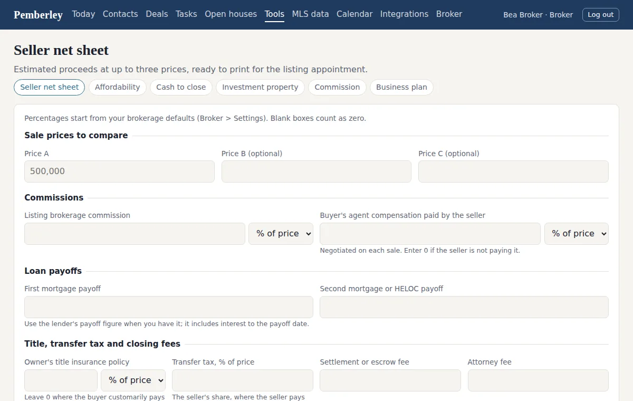Open the listing commission unit dropdown

point(281,234)
